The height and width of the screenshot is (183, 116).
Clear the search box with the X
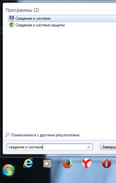[x=89, y=147]
